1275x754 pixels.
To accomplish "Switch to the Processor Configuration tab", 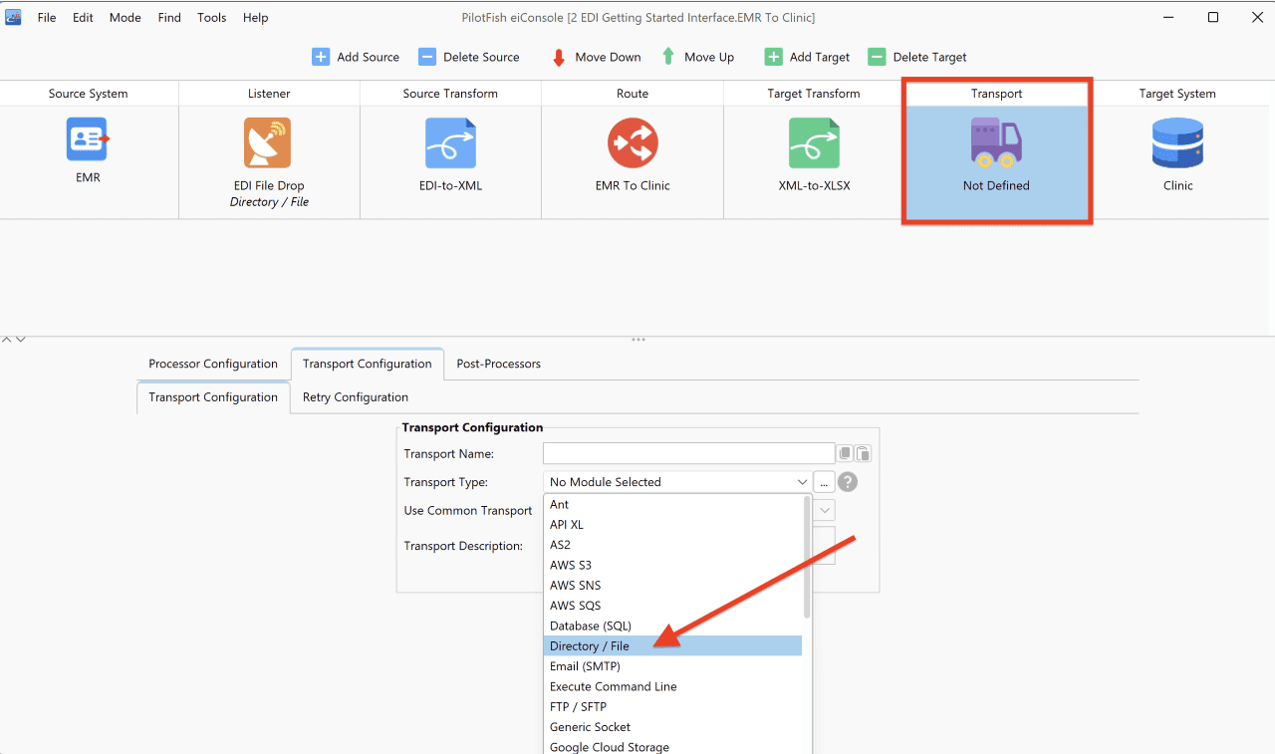I will point(213,364).
